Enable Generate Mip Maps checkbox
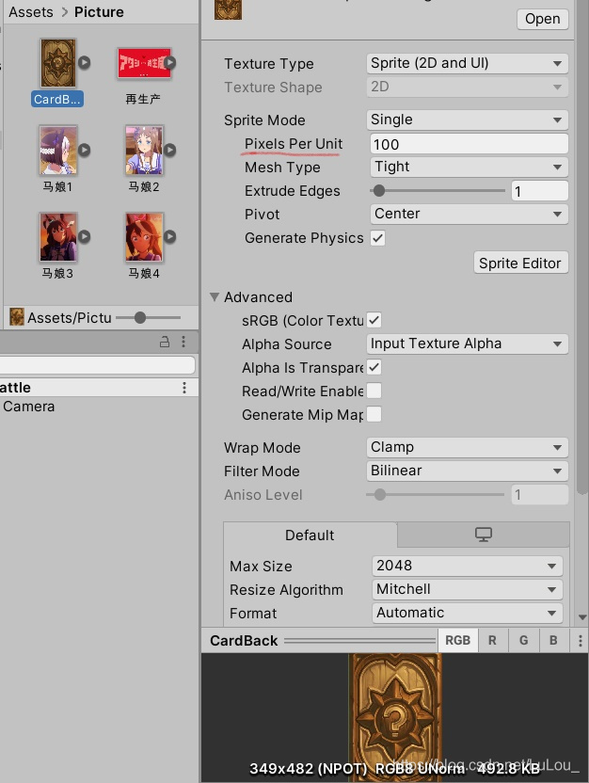 tap(374, 414)
